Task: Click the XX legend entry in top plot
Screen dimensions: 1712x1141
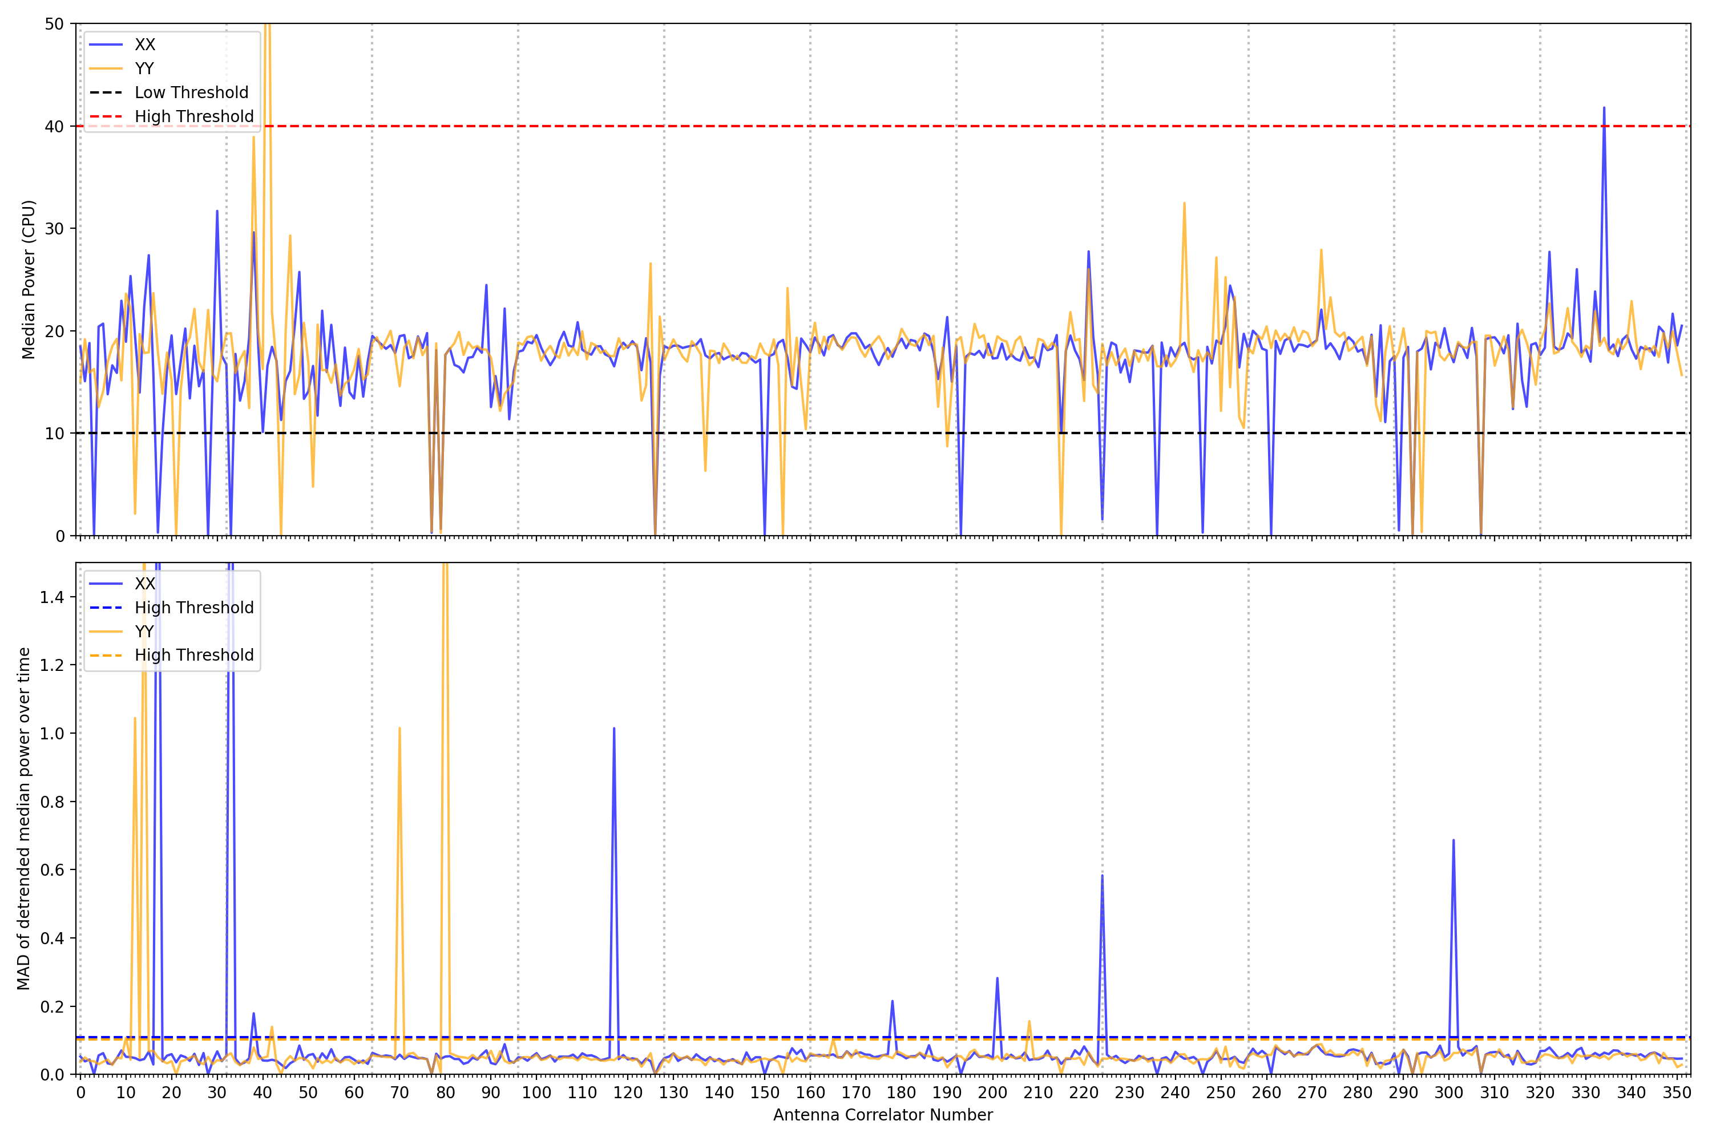Action: tap(145, 44)
